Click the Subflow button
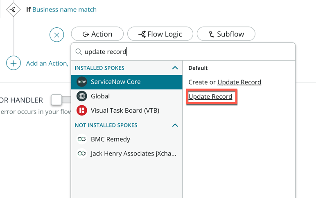Image resolution: width=316 pixels, height=198 pixels. click(x=226, y=34)
